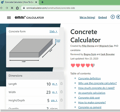
Task: Open the We're hiring! link
Action: pos(87,17)
